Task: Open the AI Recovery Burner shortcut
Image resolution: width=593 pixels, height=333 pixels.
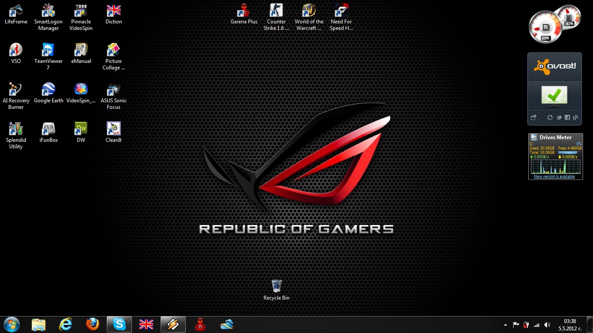Action: (x=16, y=96)
